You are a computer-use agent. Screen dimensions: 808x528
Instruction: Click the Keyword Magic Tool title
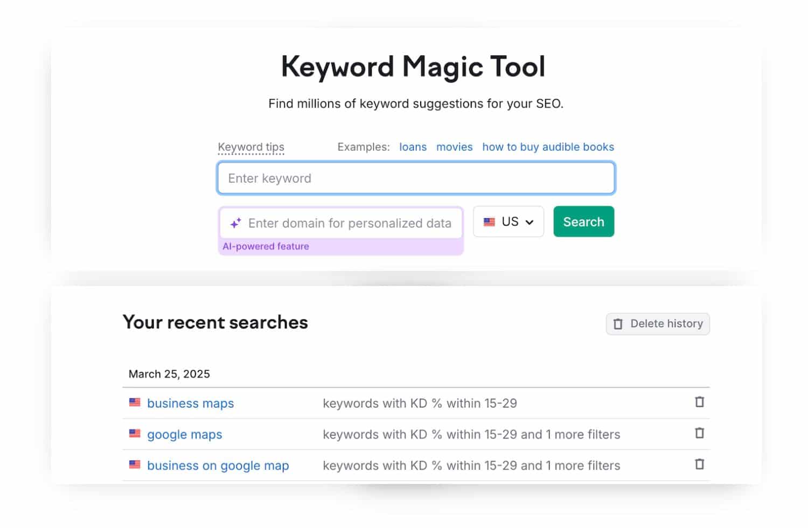tap(413, 67)
